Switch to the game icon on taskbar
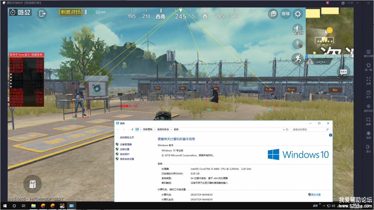 click(62, 206)
